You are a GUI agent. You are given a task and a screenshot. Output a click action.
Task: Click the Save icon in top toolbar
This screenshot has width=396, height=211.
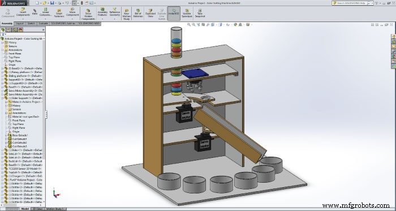tap(52, 3)
